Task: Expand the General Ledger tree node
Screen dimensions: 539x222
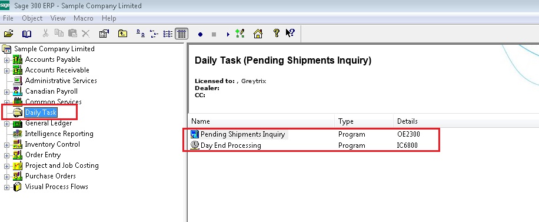Action: click(6, 124)
